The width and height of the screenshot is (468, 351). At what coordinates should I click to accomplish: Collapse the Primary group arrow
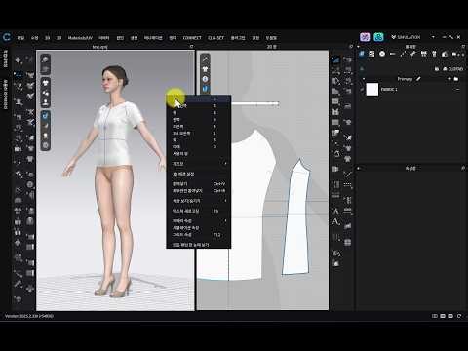364,79
